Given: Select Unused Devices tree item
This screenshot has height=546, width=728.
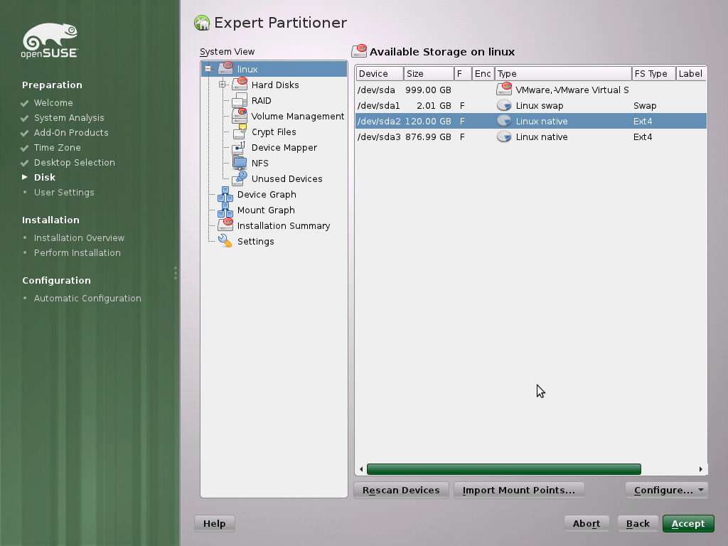Looking at the screenshot, I should pos(287,178).
